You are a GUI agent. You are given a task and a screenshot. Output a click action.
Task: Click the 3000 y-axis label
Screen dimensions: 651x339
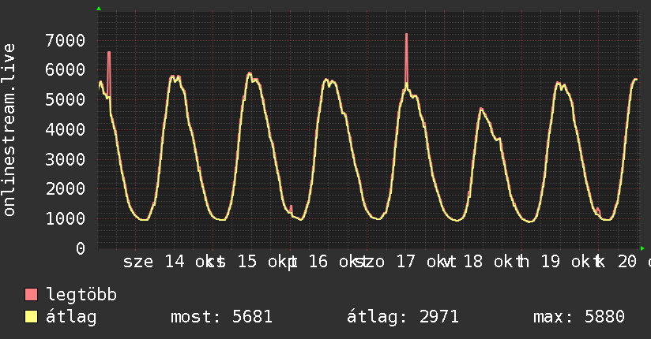[66, 159]
